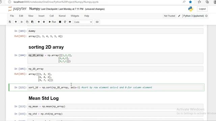216x121 pixels.
Task: Save notebook with the floppy disk icon
Action: pyautogui.click(x=10, y=22)
